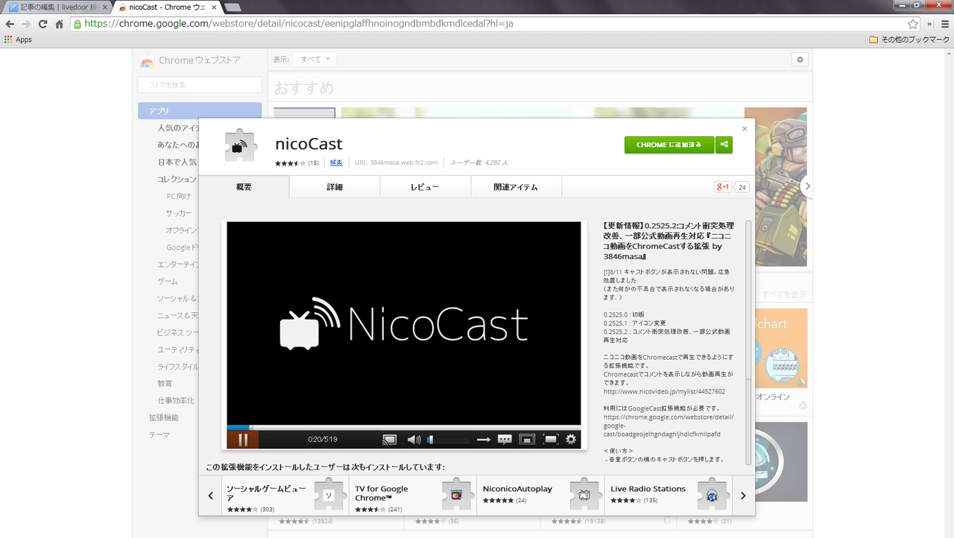Screen dimensions: 954x538
Task: Open a new browser tab
Action: point(232,7)
